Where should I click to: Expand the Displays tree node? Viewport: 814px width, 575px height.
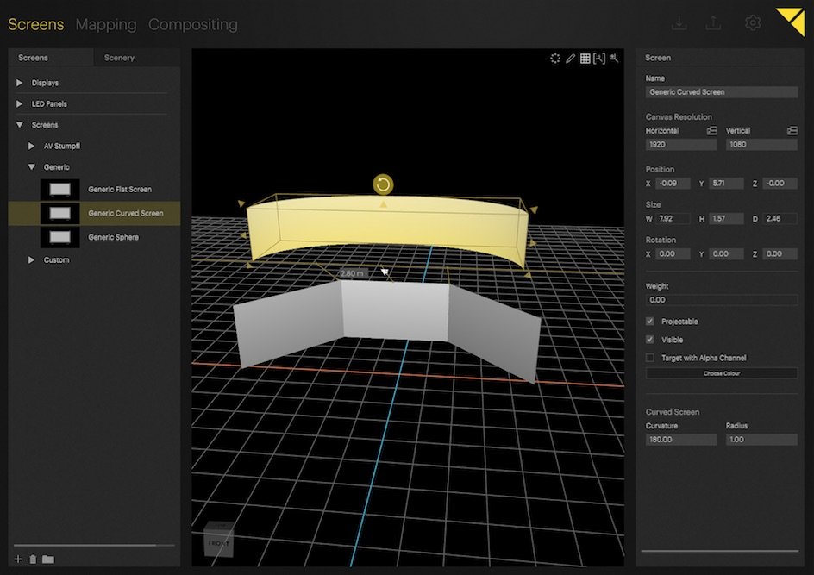[19, 83]
